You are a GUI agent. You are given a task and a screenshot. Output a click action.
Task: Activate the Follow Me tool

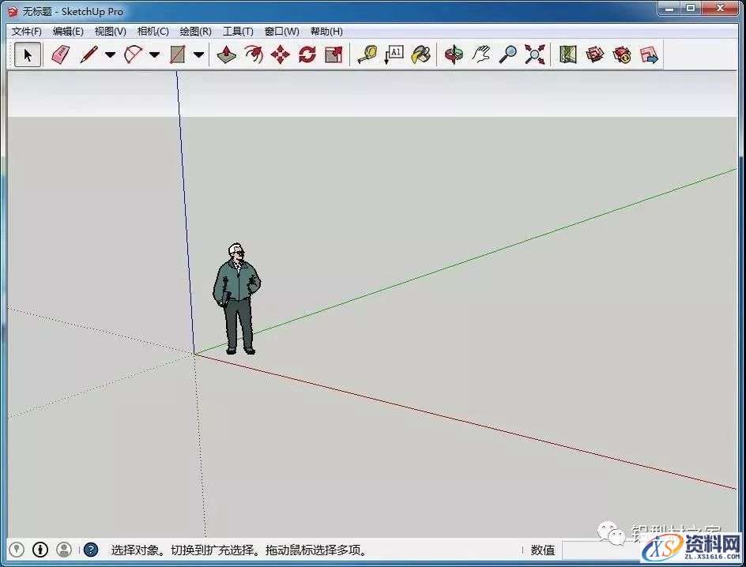[x=254, y=54]
